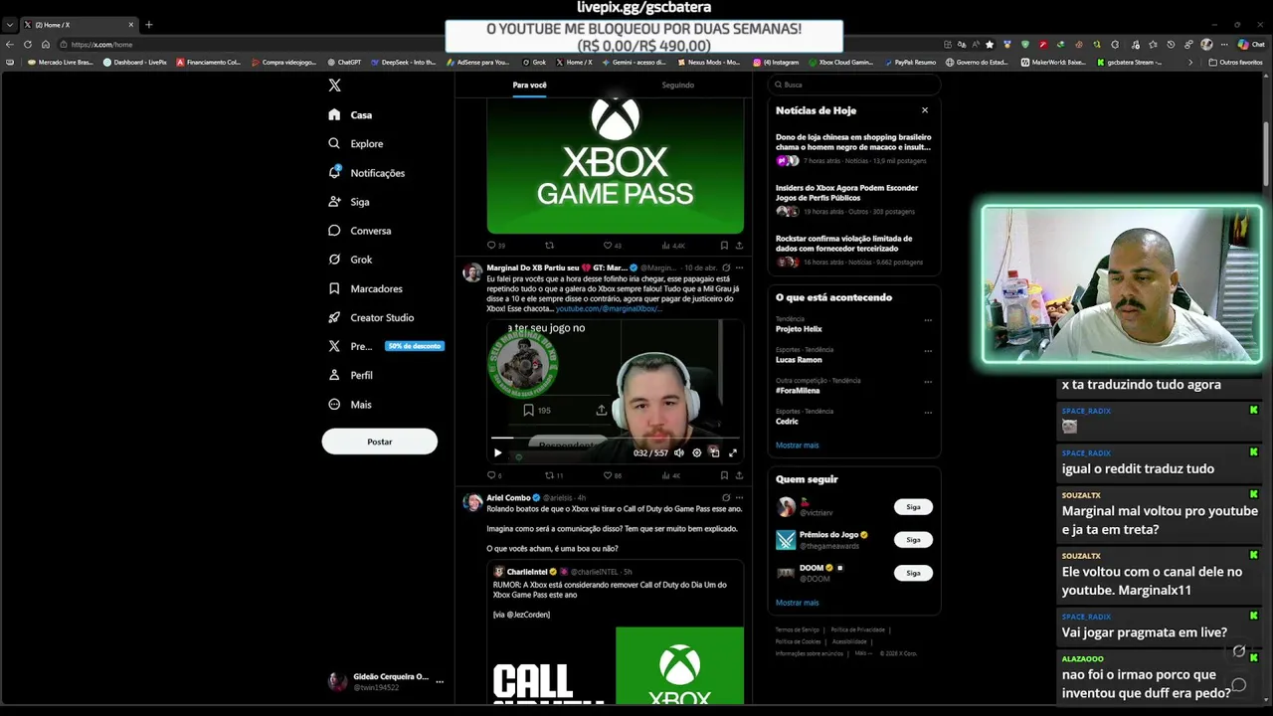Reload the page in the browser
1273x716 pixels.
tap(28, 44)
